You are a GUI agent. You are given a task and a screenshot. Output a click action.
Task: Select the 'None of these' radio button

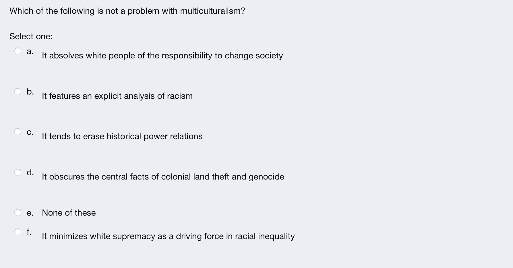coord(18,212)
